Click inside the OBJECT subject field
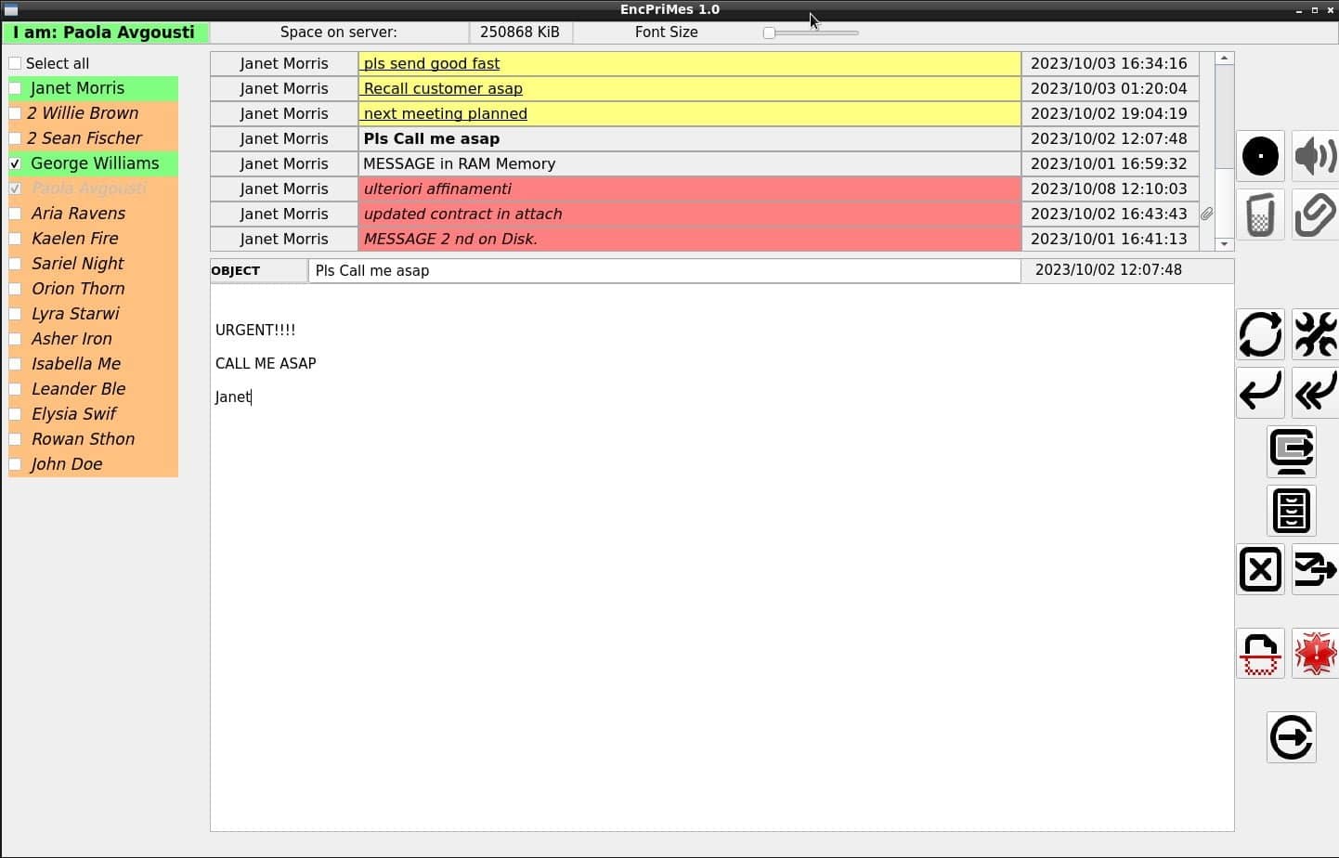1339x858 pixels. click(x=650, y=270)
